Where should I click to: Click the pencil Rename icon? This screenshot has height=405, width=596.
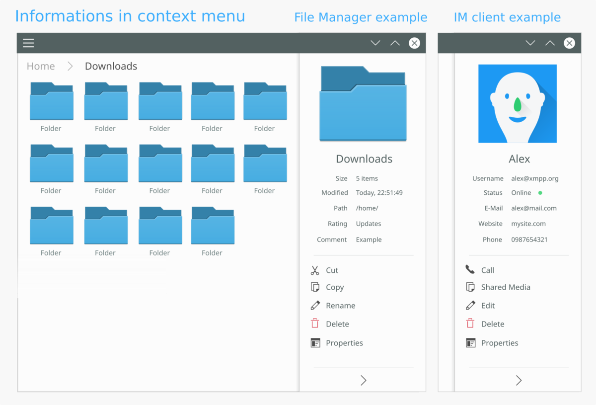[x=315, y=306]
